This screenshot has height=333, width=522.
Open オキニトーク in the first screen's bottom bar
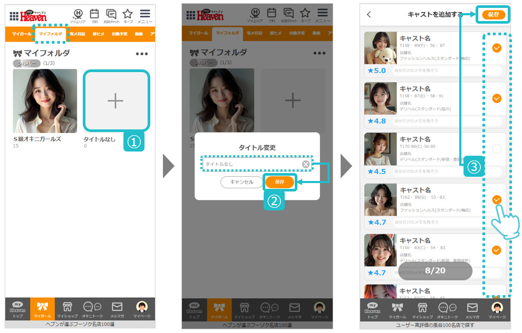92,309
